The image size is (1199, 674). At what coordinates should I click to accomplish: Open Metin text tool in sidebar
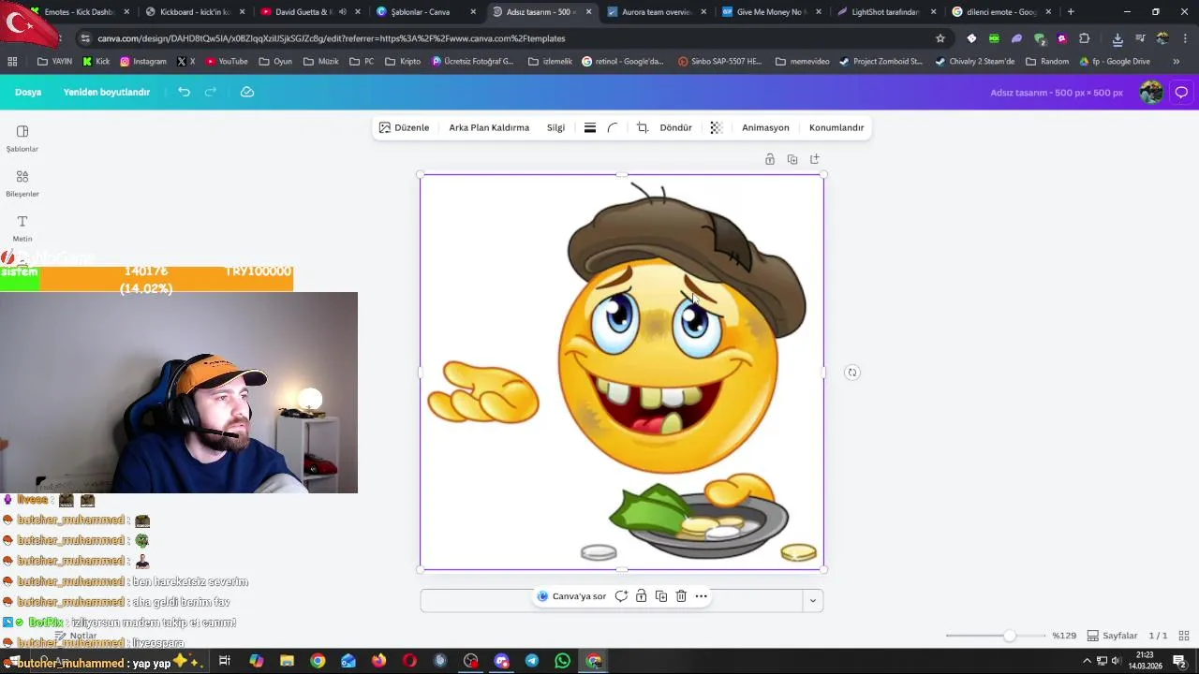(22, 228)
